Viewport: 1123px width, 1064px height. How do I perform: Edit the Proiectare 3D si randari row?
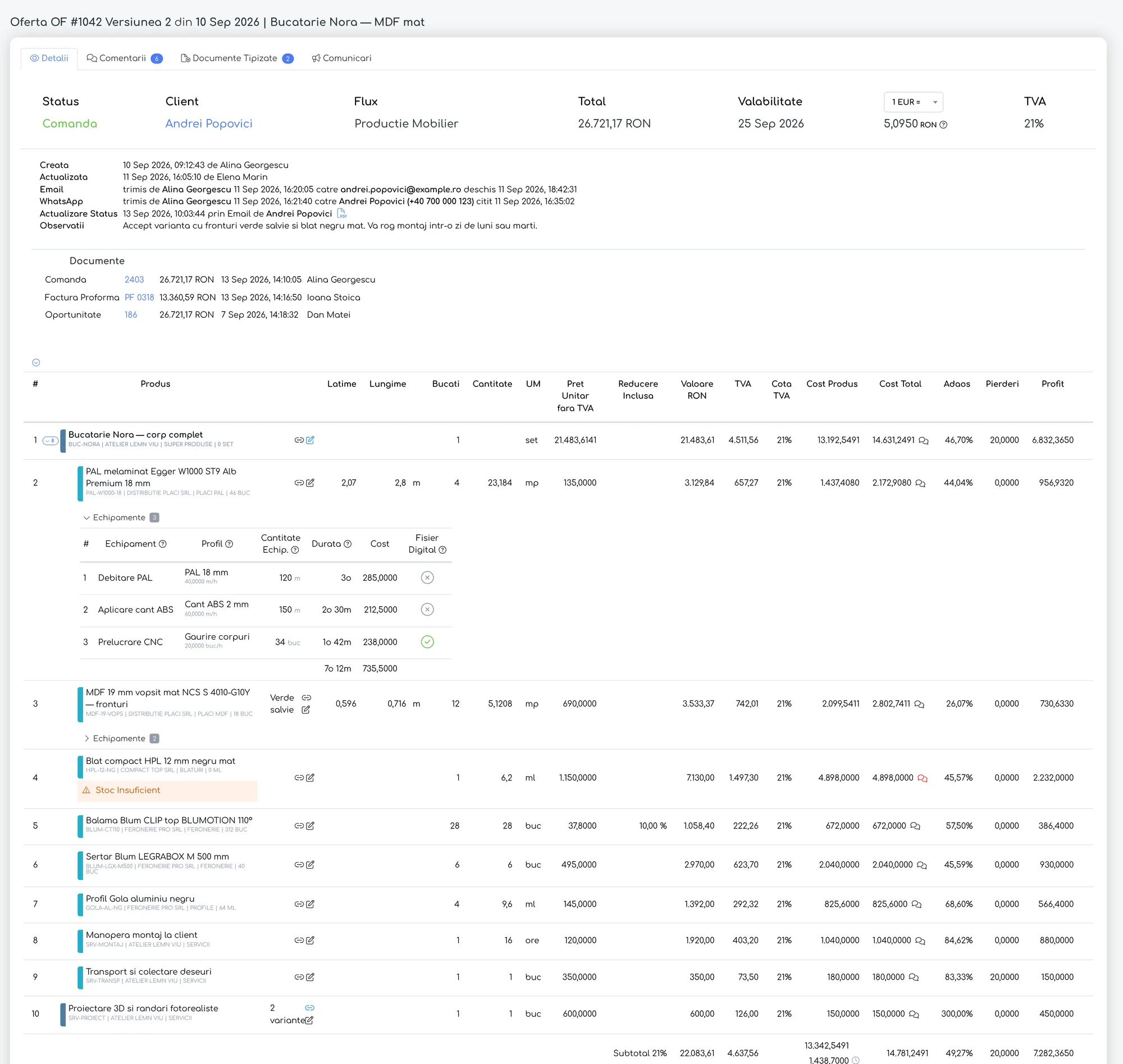tap(309, 1020)
